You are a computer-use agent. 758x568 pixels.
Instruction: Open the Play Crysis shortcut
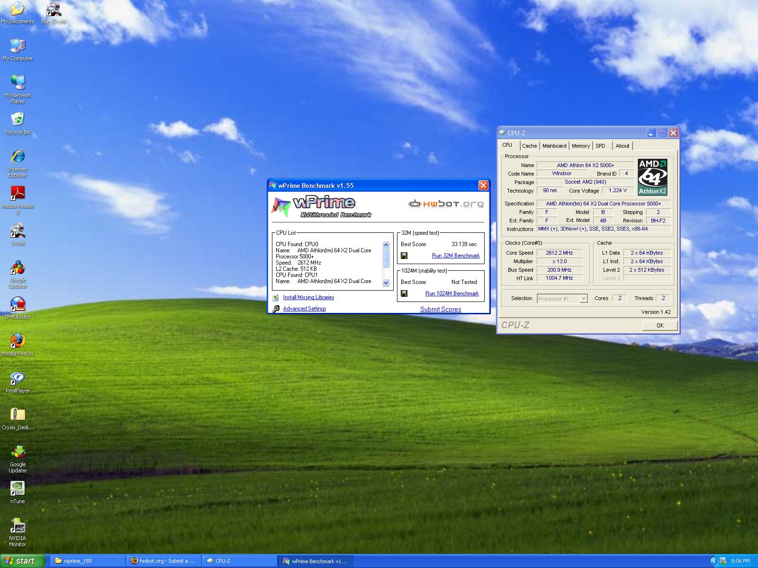(54, 12)
